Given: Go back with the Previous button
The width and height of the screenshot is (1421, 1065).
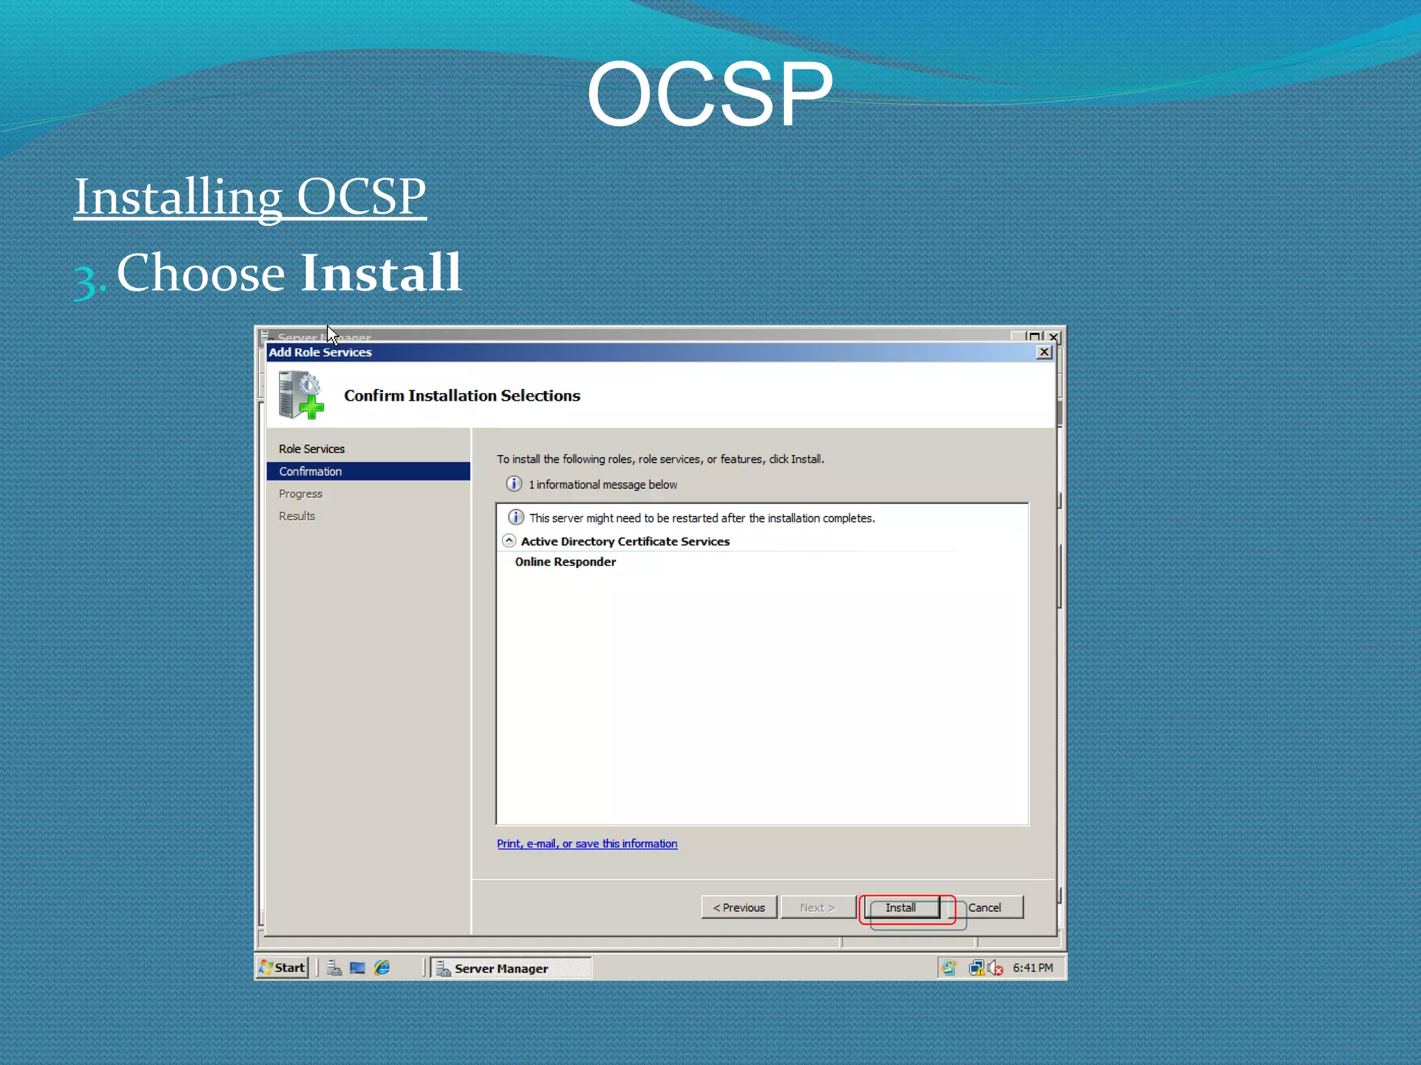Looking at the screenshot, I should pos(739,908).
